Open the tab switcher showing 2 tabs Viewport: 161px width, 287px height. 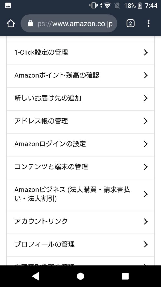click(x=131, y=24)
